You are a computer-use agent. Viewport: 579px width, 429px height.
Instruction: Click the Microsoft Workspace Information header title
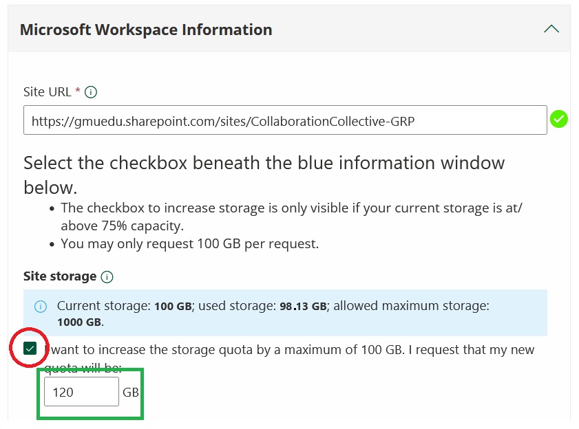(x=146, y=30)
